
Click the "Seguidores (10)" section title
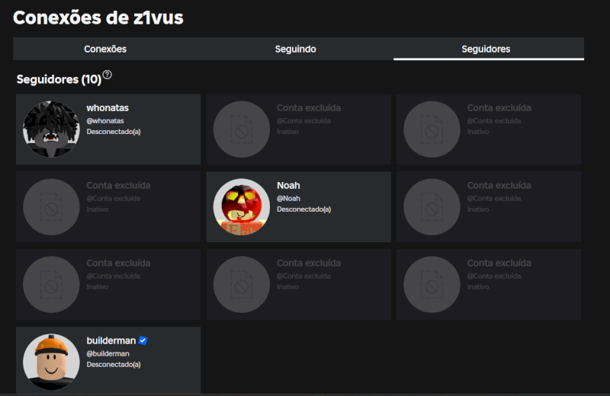point(59,79)
